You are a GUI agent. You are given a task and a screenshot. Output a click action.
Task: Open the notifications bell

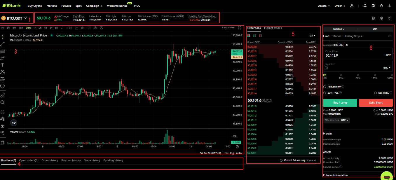tap(365, 6)
